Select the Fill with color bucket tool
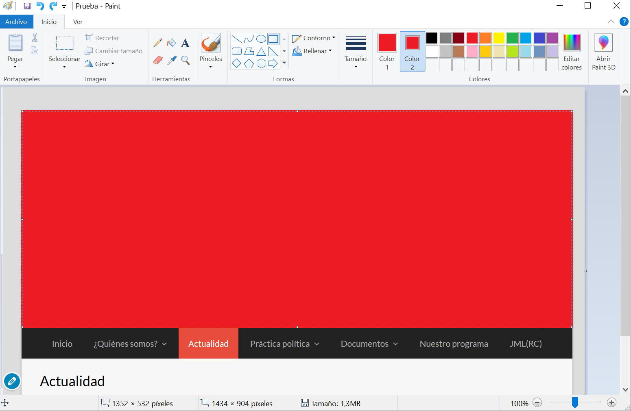631x411 pixels. coord(172,43)
